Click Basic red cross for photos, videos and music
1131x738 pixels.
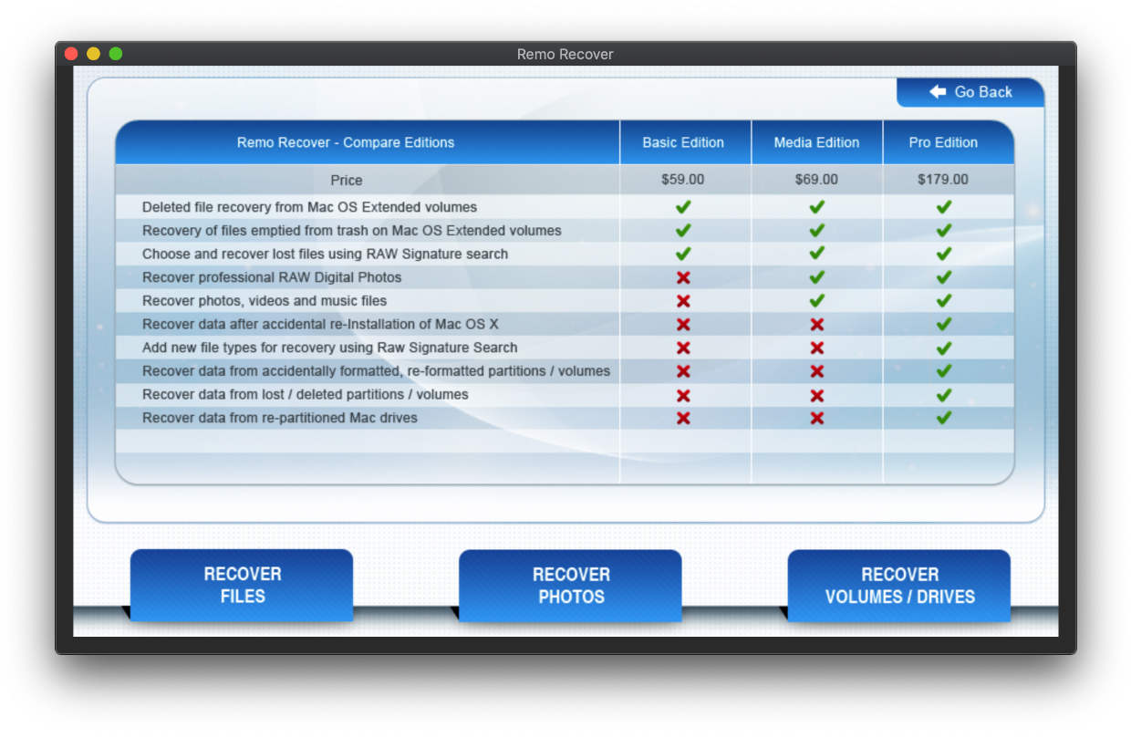[x=683, y=301]
